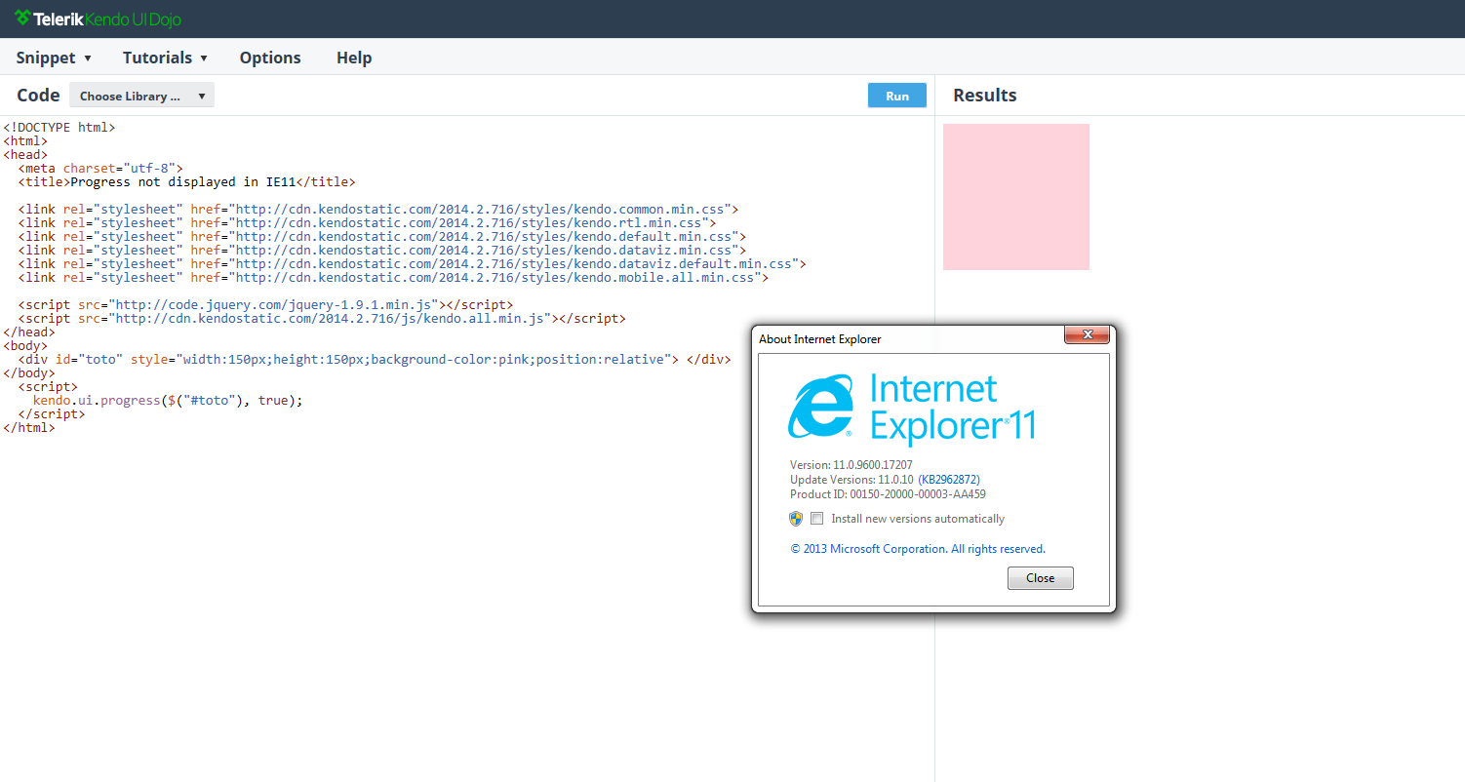Click the Telerik Kendo UI Dojo logo
This screenshot has width=1465, height=782.
point(98,19)
